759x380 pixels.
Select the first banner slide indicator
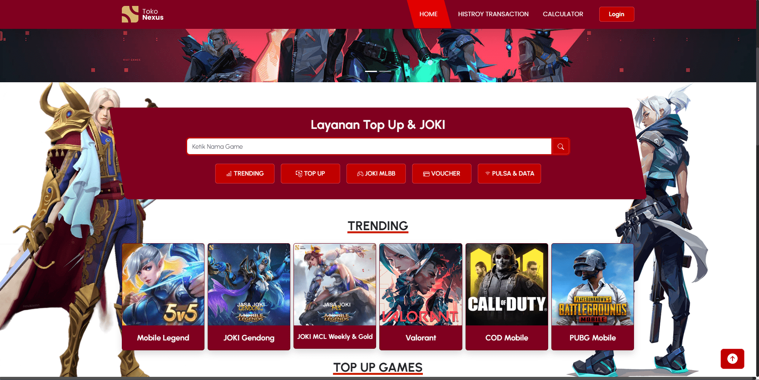coord(371,71)
